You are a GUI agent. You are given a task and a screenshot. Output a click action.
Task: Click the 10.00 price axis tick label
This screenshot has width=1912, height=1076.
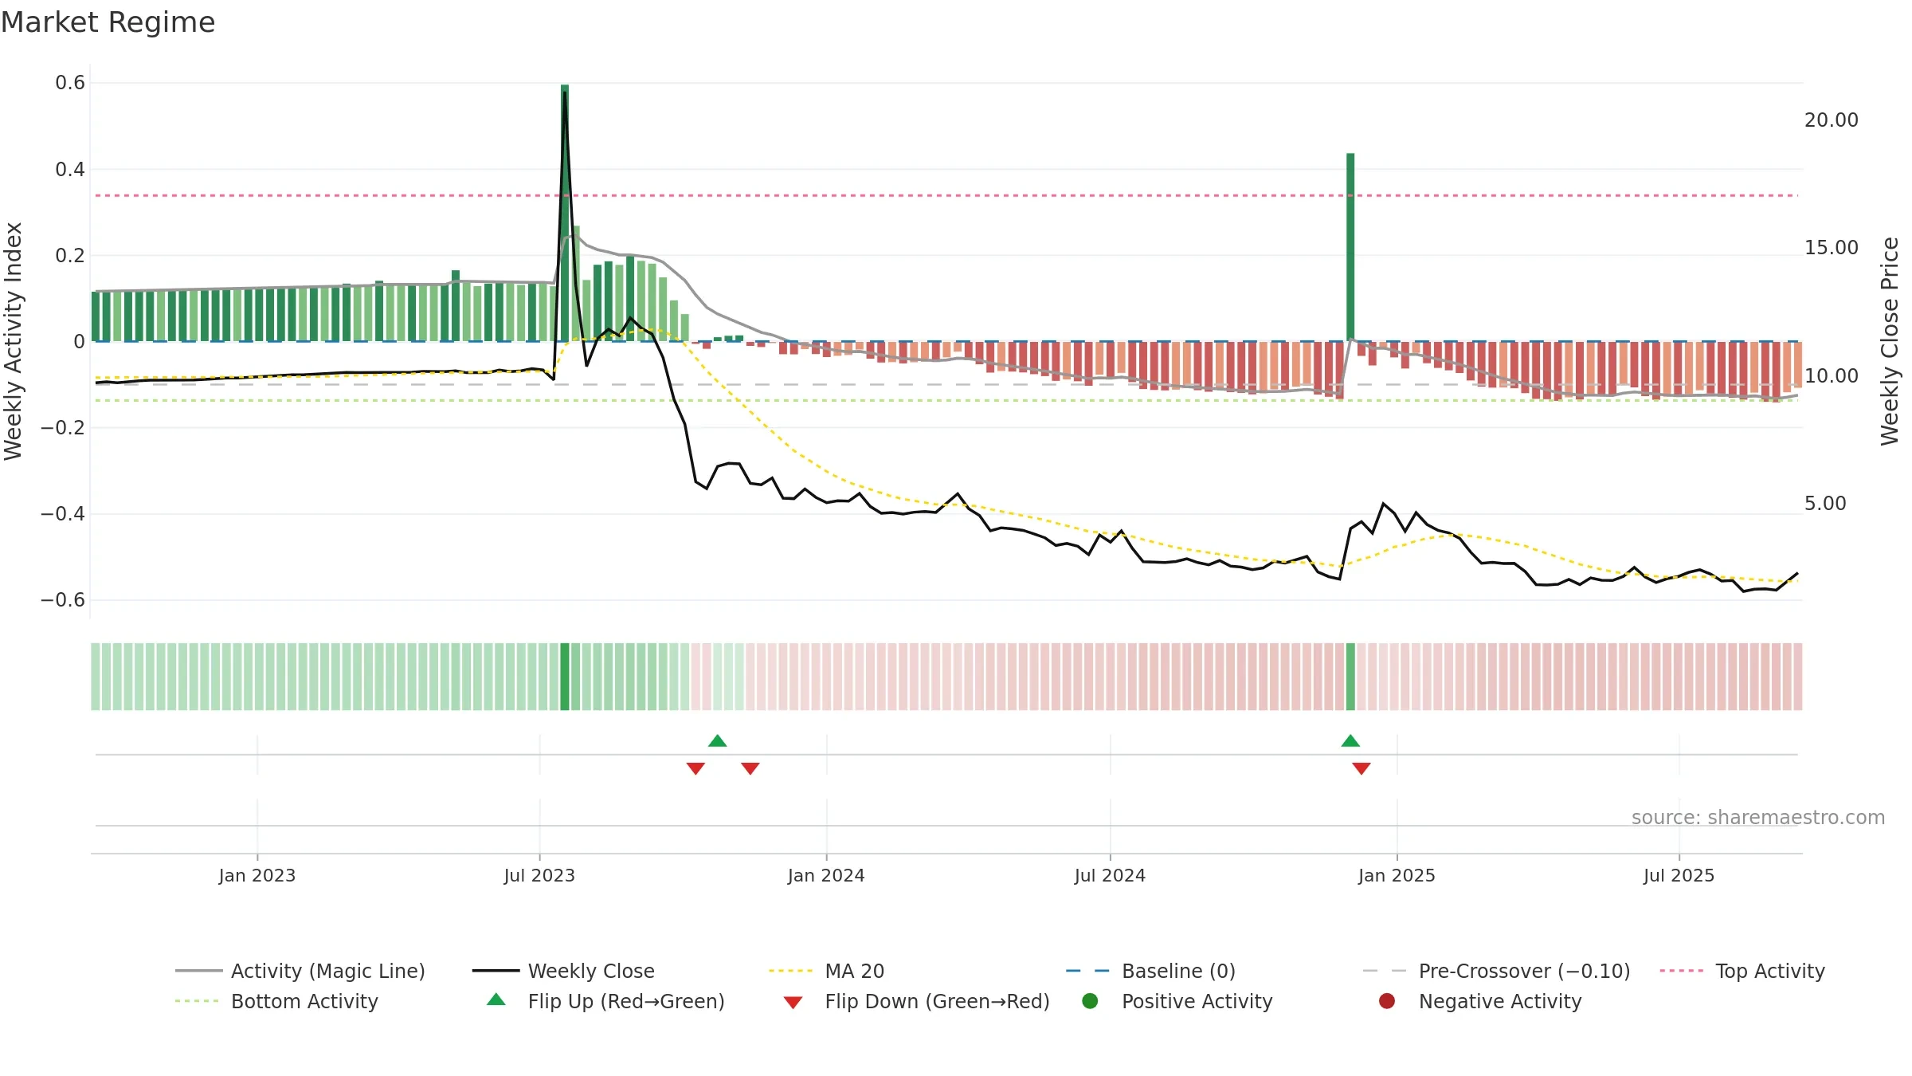click(x=1831, y=375)
